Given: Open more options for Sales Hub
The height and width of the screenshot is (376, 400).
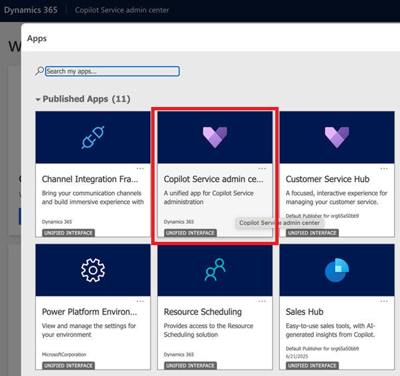Looking at the screenshot, I should pos(384,302).
